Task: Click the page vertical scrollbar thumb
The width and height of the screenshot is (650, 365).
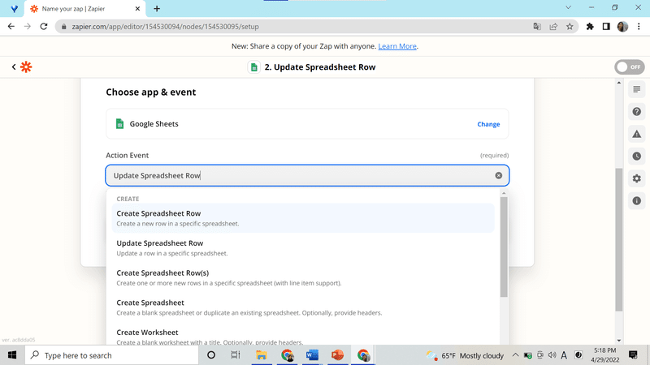Action: point(619,239)
